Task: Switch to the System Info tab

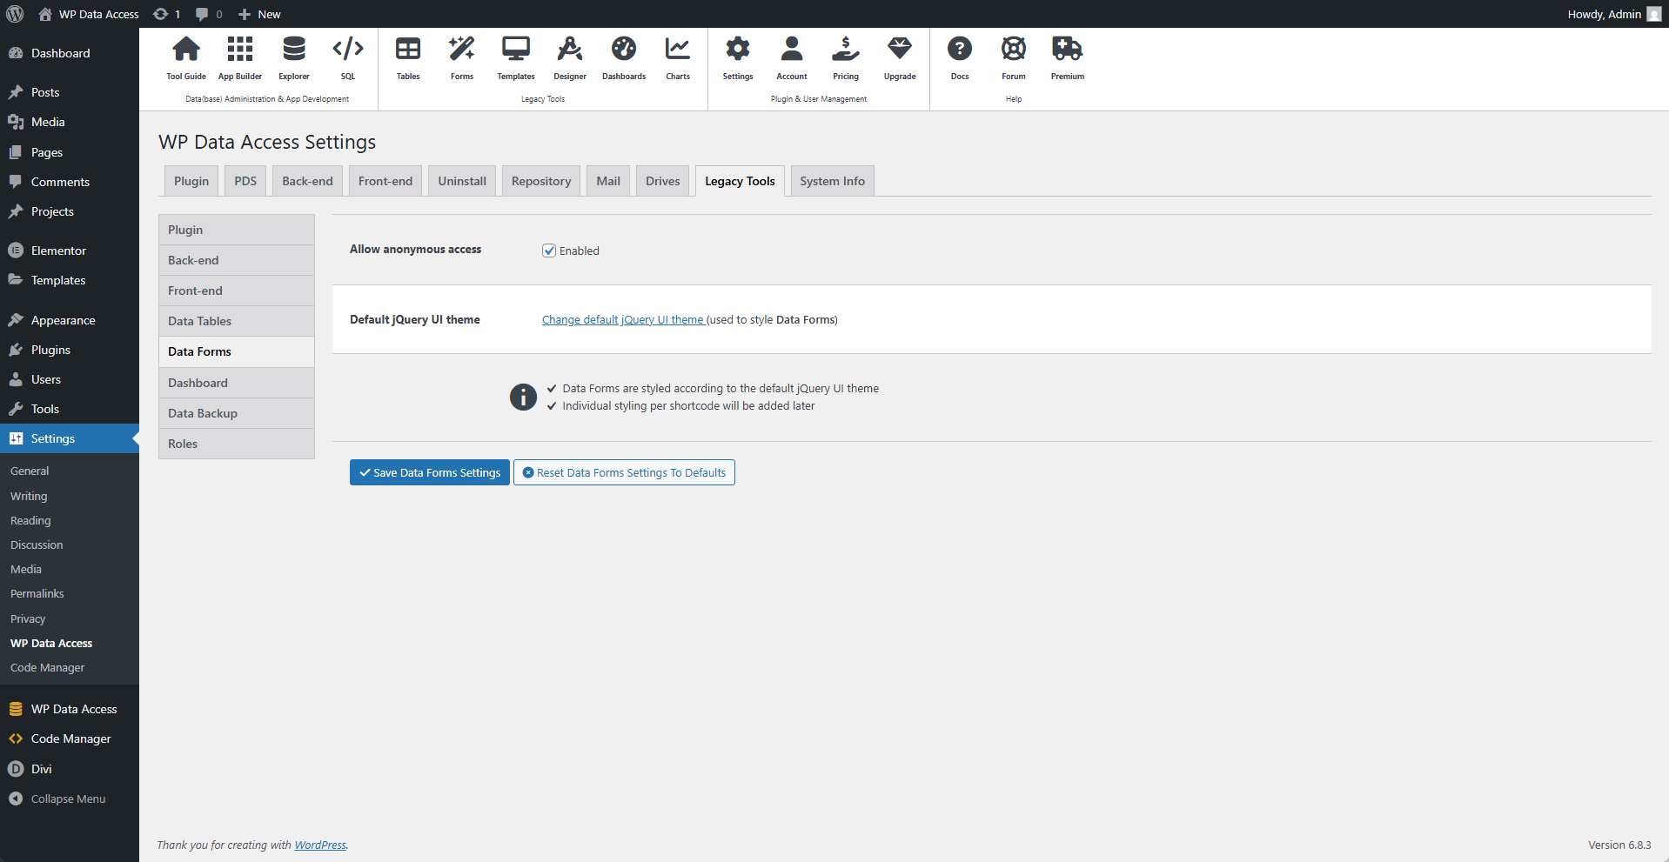Action: pos(831,180)
